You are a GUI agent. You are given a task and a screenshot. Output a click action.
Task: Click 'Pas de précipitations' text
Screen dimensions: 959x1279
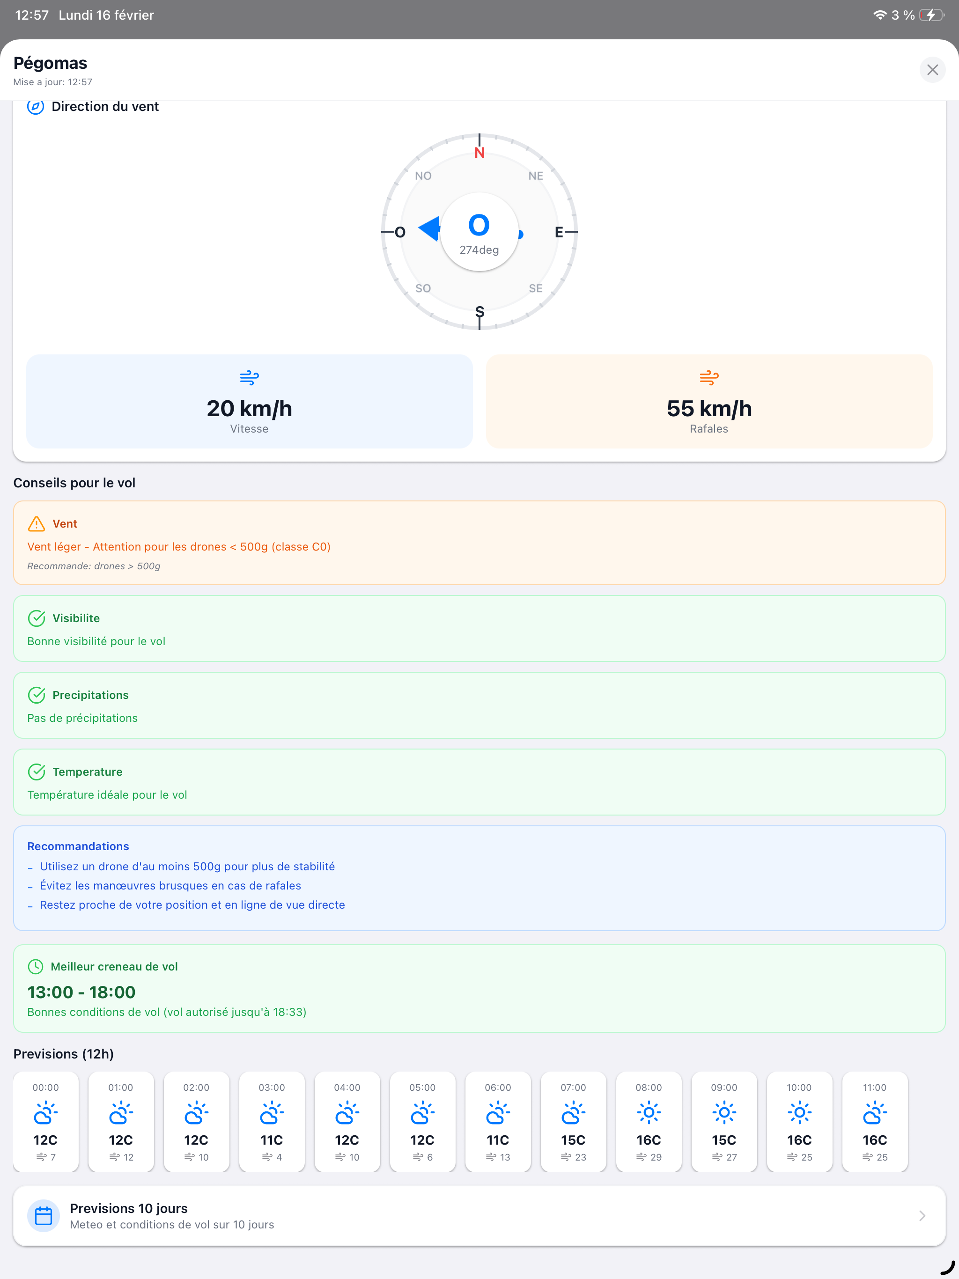(82, 718)
